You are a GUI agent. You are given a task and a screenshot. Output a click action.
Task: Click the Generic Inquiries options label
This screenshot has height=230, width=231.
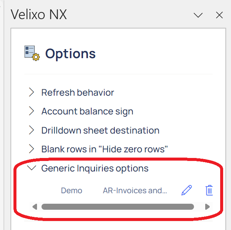(95, 168)
